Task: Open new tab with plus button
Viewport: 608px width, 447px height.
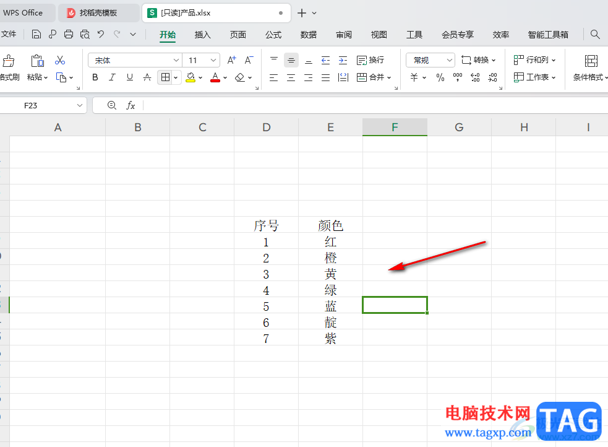Action: coord(302,13)
